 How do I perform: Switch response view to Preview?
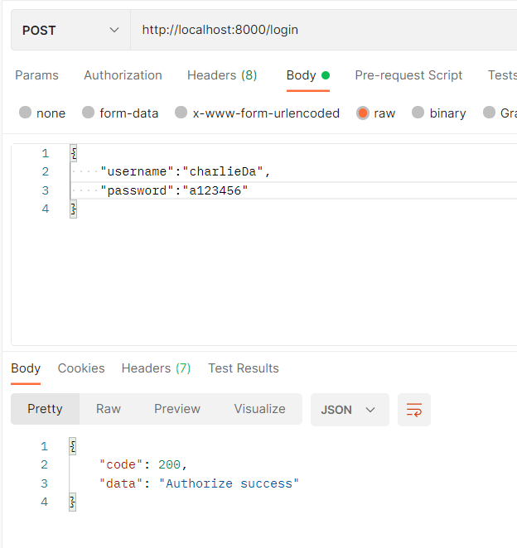pos(177,409)
